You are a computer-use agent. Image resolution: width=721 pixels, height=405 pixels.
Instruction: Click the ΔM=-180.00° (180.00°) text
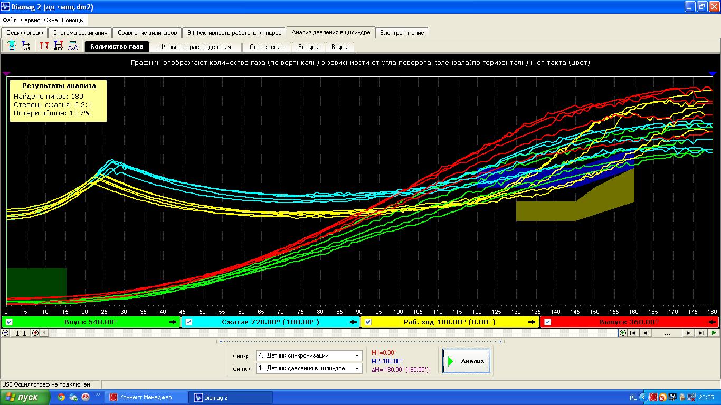pyautogui.click(x=400, y=370)
